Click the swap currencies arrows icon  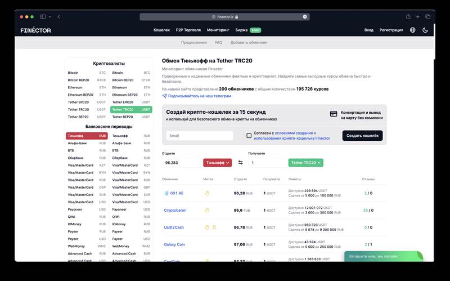[x=240, y=163]
